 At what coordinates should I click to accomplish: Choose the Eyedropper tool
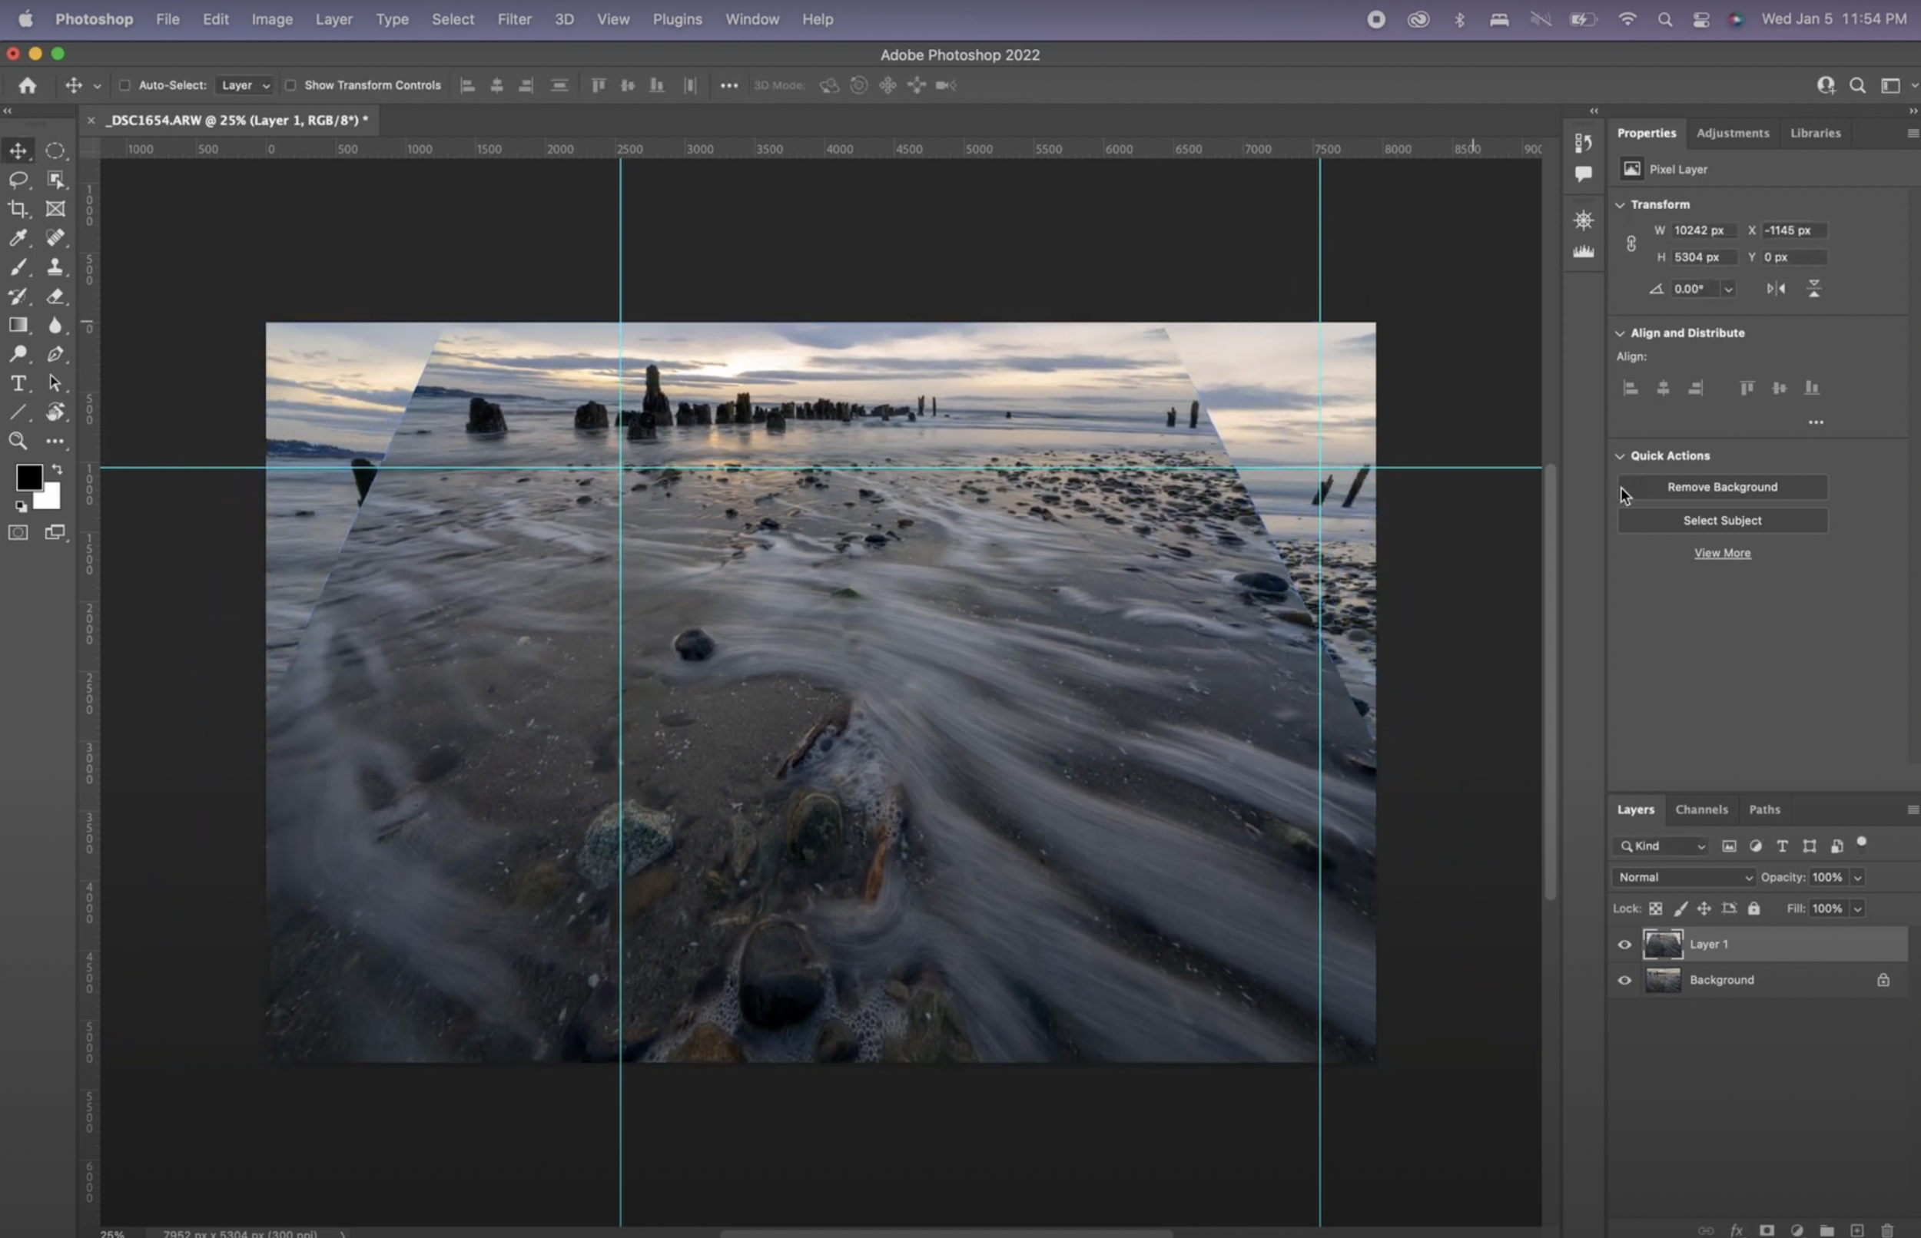pos(18,237)
